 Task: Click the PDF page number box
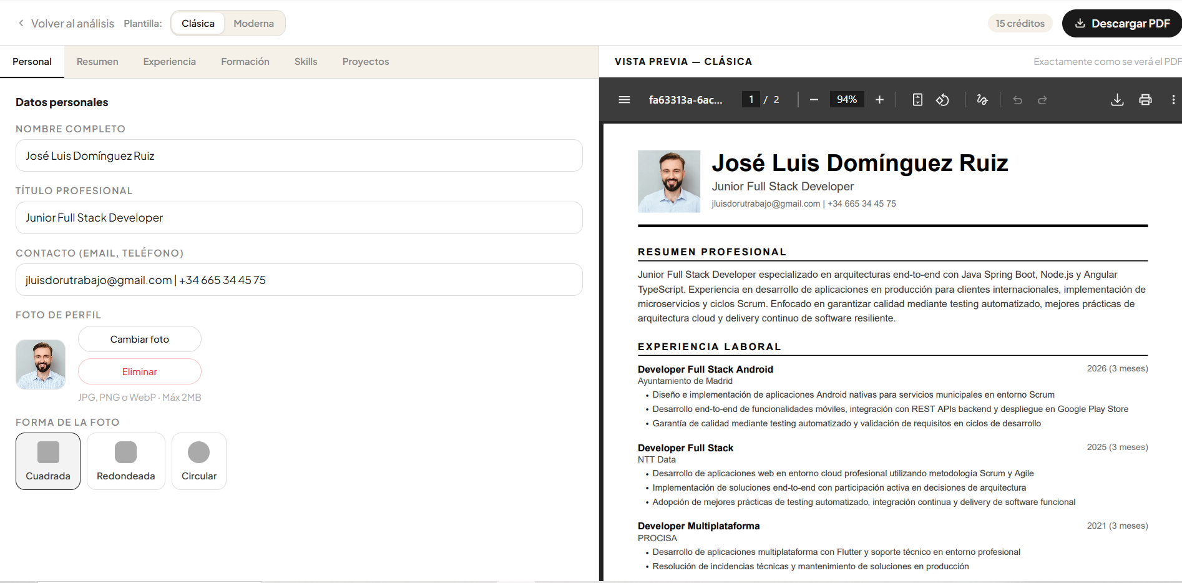pos(751,100)
